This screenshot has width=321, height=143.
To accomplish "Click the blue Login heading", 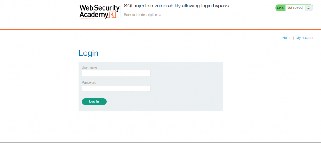I will point(88,53).
